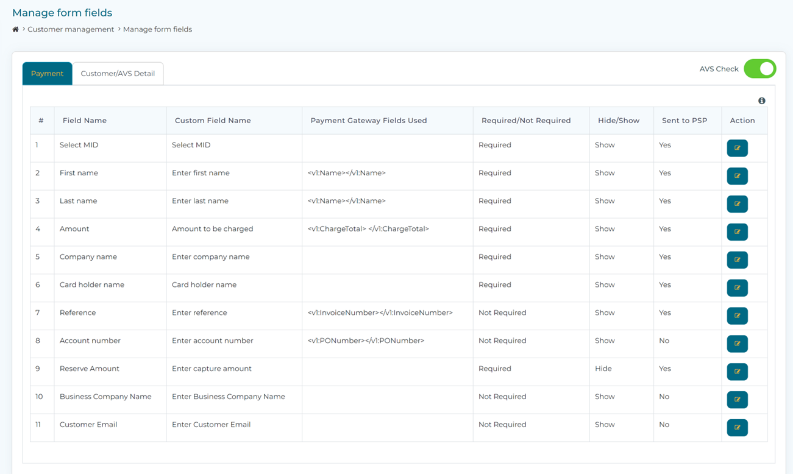
Task: Open the Payment tab
Action: coord(47,74)
